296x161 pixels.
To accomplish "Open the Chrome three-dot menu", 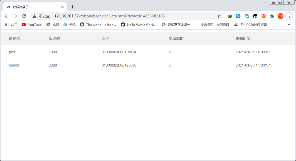I will (x=289, y=16).
